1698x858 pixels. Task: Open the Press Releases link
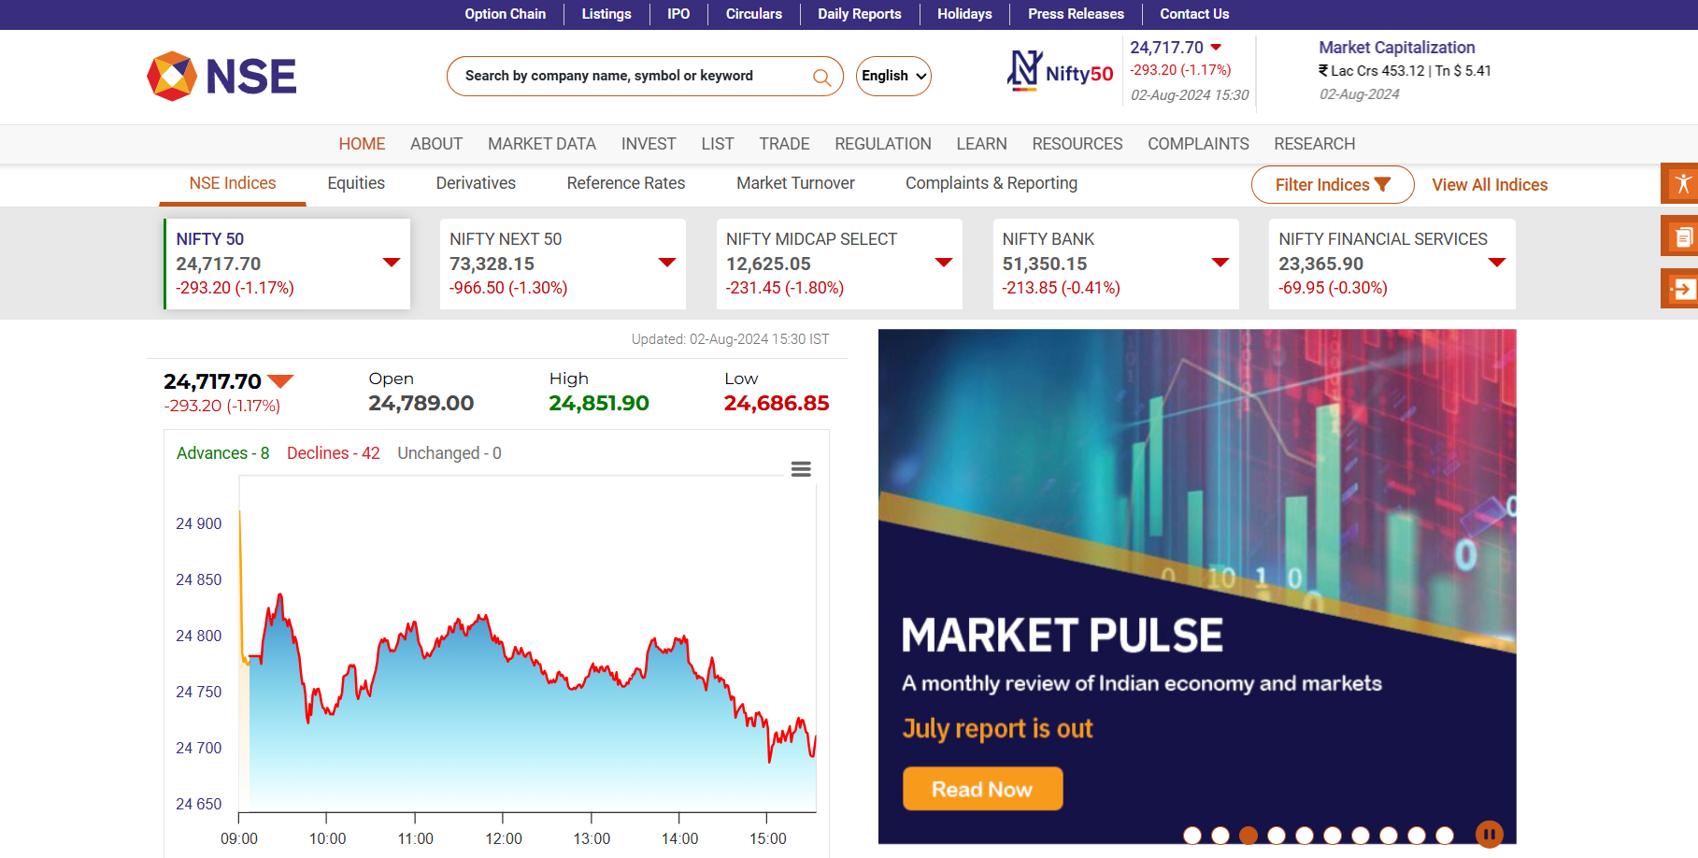point(1076,14)
